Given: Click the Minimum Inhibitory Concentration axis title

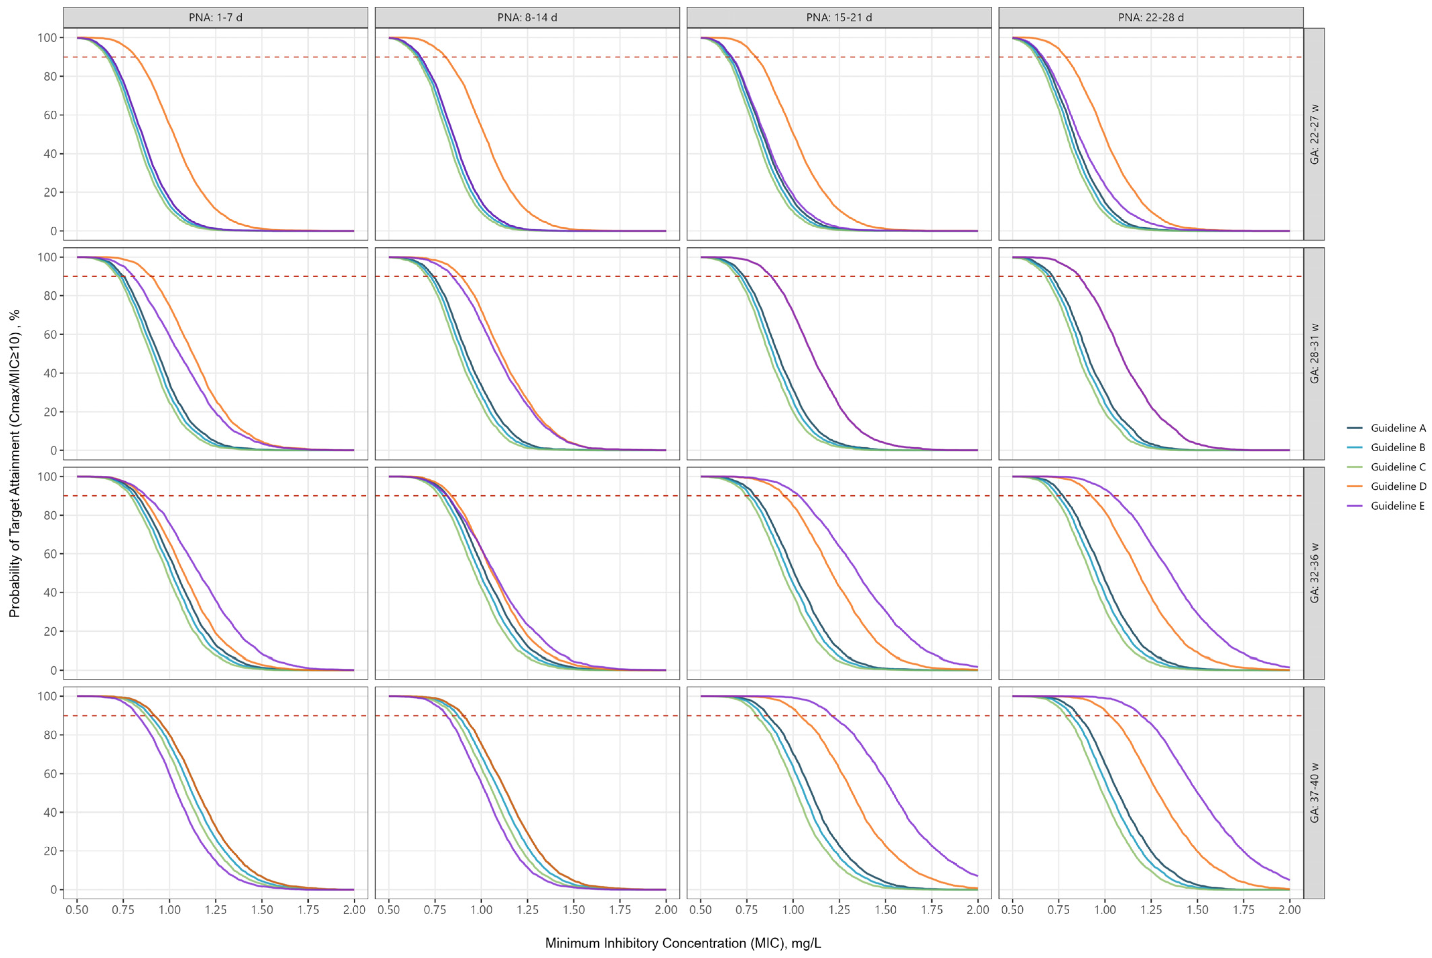Looking at the screenshot, I should pos(683,943).
